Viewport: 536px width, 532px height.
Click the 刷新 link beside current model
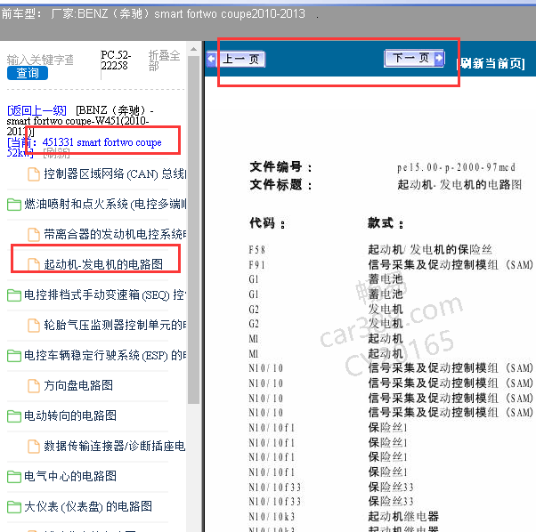pos(56,153)
